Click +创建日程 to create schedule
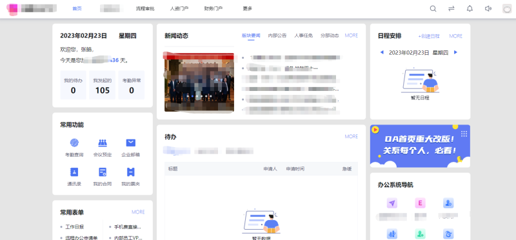 [x=429, y=36]
